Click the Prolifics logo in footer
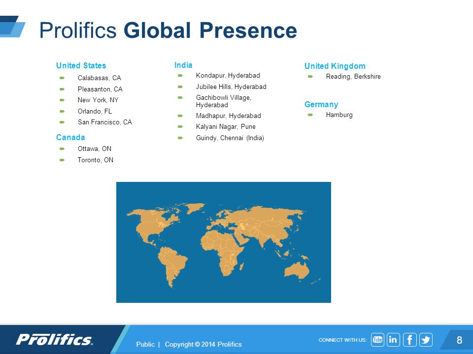 55,340
